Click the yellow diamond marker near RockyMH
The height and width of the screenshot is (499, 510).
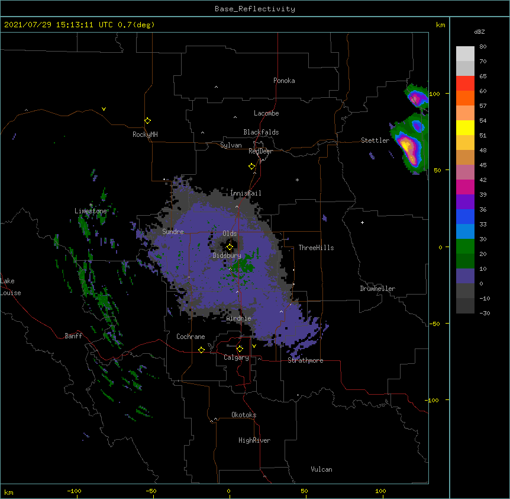pos(147,120)
